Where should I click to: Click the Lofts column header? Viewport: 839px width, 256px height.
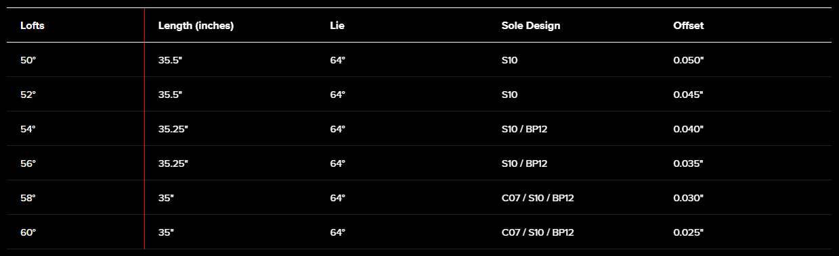pyautogui.click(x=33, y=26)
